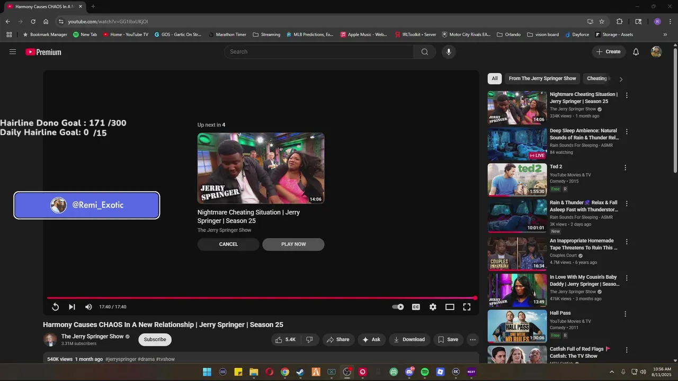678x381 pixels.
Task: Open Spotify from the taskbar
Action: (x=424, y=372)
